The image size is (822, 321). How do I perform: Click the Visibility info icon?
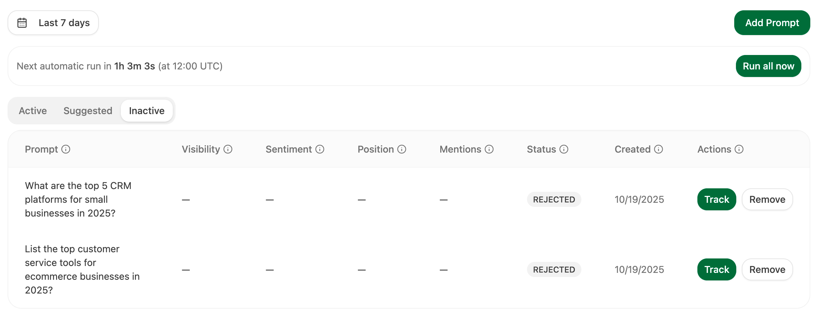[x=228, y=149]
